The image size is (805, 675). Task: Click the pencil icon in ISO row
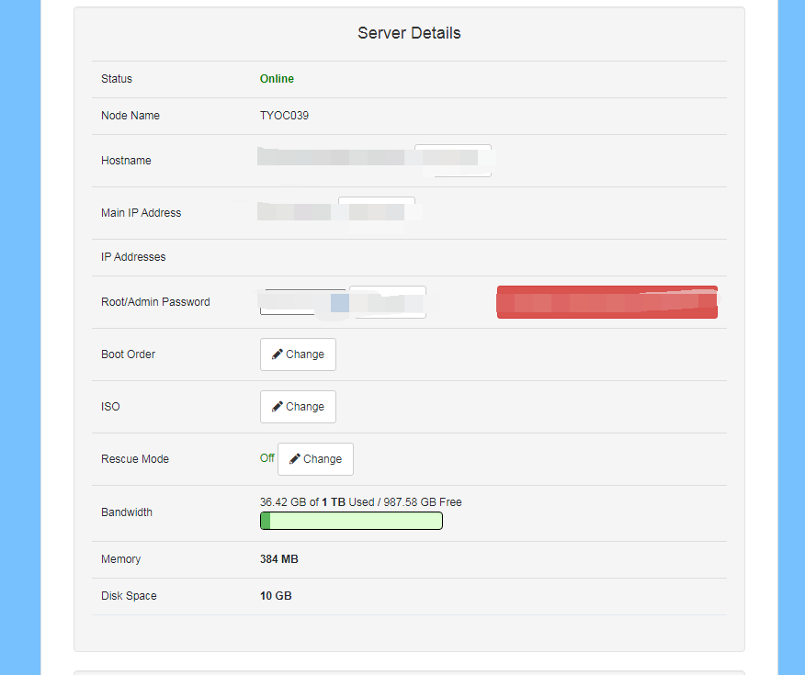277,407
